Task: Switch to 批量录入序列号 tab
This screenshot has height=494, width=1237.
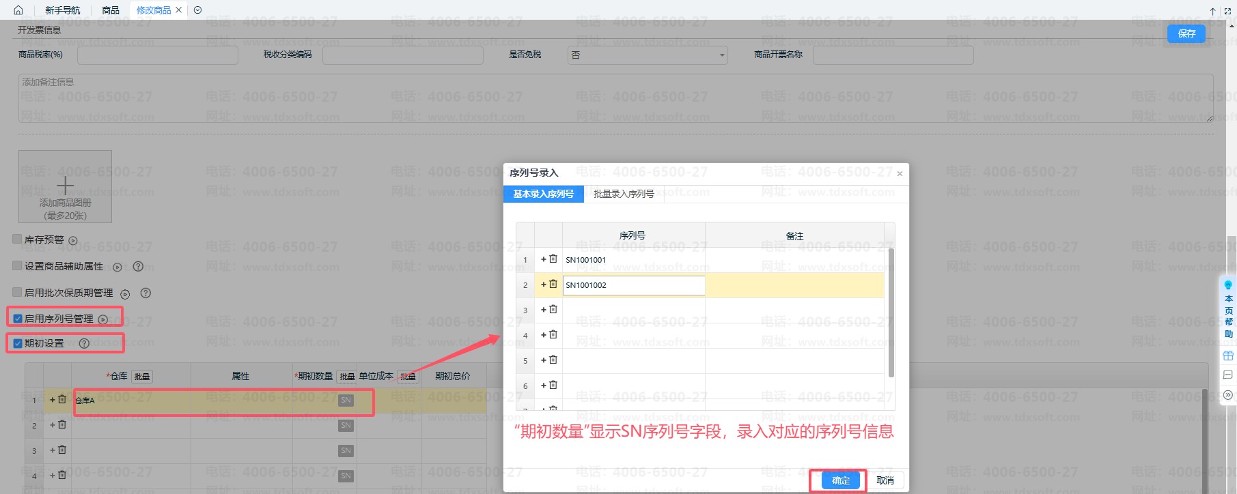Action: pyautogui.click(x=624, y=194)
